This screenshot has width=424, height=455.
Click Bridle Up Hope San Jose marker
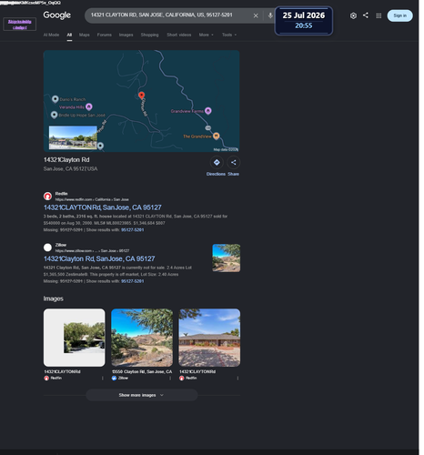[55, 116]
